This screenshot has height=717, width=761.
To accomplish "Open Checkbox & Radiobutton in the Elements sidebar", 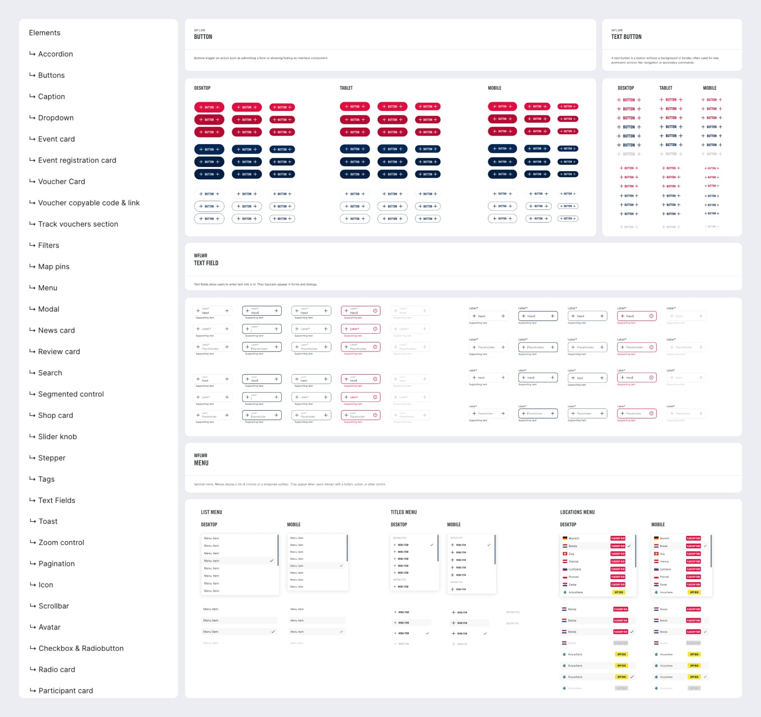I will (81, 648).
